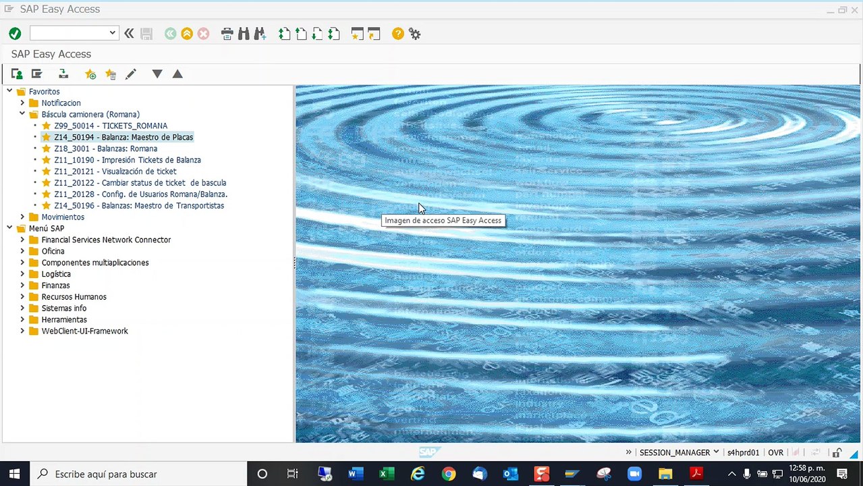Viewport: 863px width, 486px height.
Task: Expand the Finanzas folder node
Action: point(22,286)
